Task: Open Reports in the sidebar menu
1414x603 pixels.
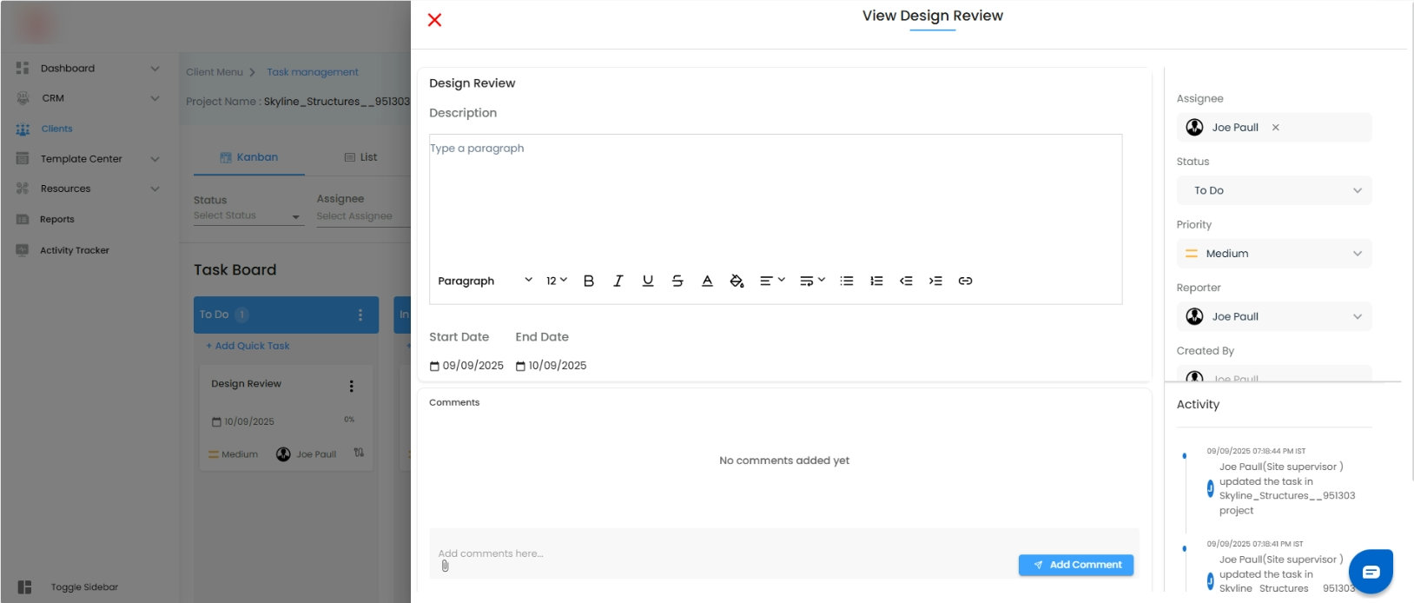Action: tap(57, 220)
